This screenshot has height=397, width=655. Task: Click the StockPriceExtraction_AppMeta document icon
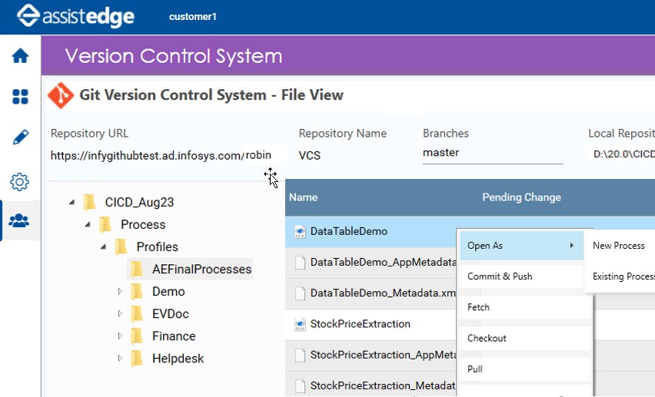click(300, 355)
